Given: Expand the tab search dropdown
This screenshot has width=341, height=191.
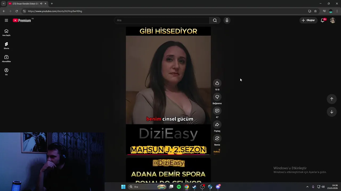Looking at the screenshot, I should point(3,3).
